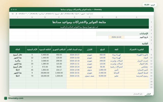Select the annual cost cell 3,588.00
The height and width of the screenshot is (102, 163).
point(45,61)
